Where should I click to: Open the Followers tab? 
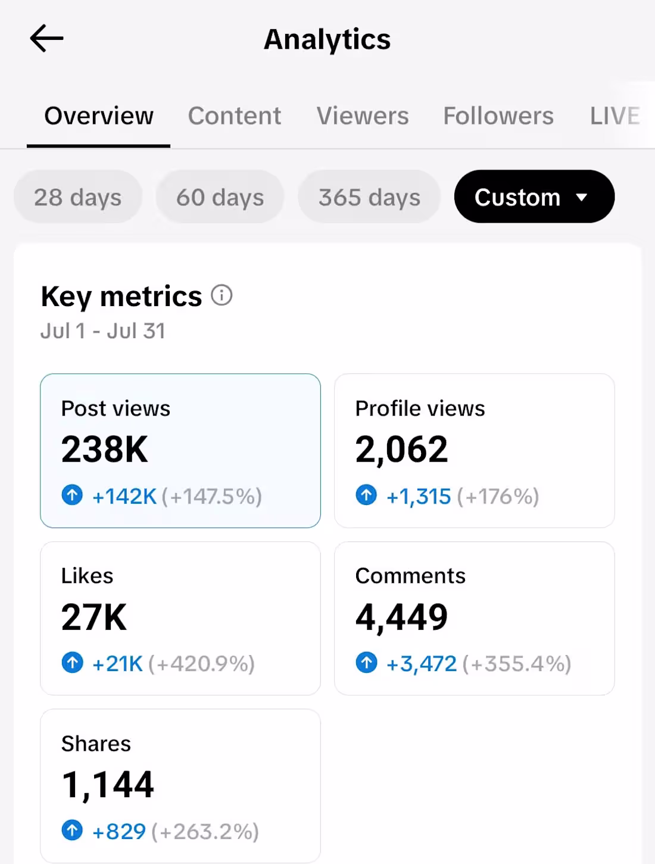tap(498, 116)
